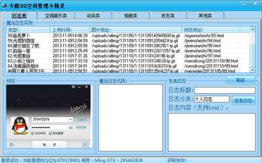Click the 注册帐号 link
The image size is (262, 163).
(x=81, y=120)
